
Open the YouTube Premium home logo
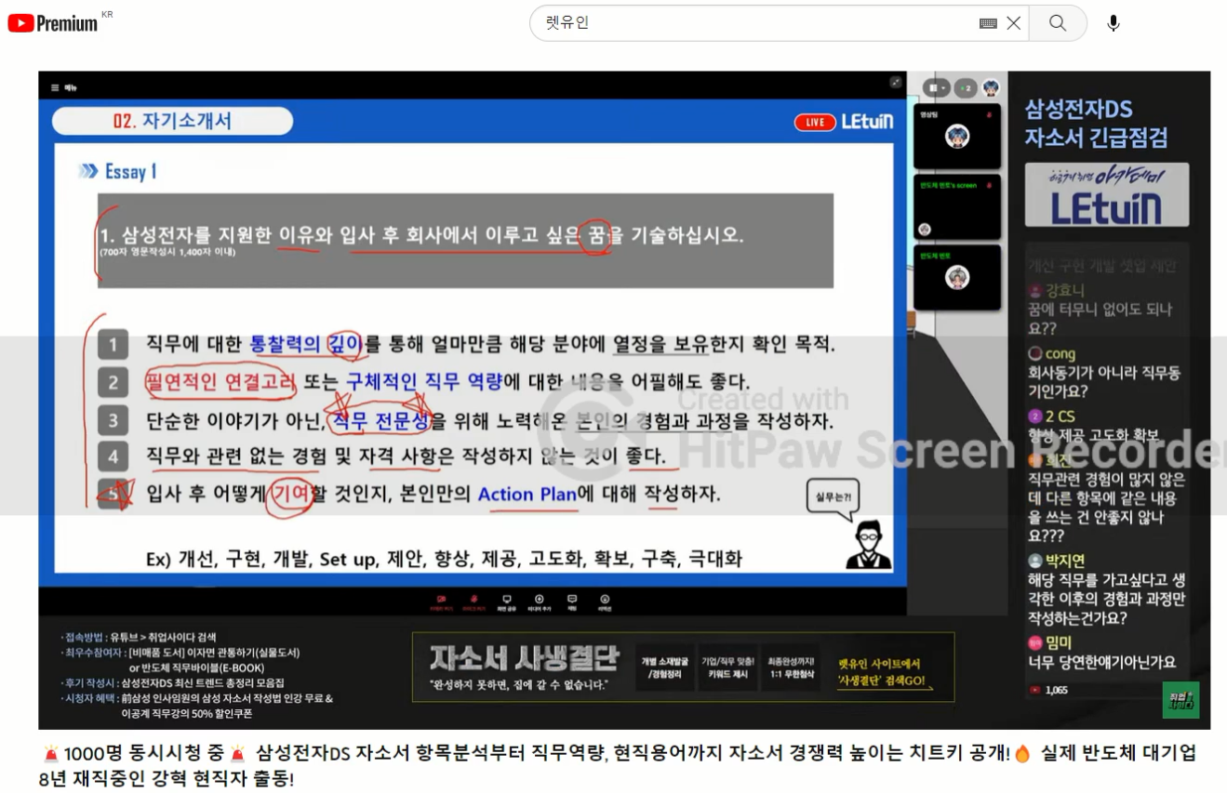52,23
